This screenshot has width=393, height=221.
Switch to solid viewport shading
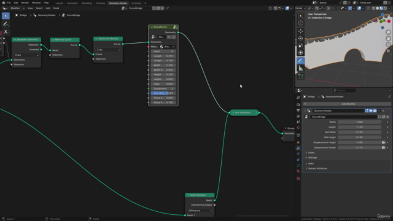click(378, 8)
